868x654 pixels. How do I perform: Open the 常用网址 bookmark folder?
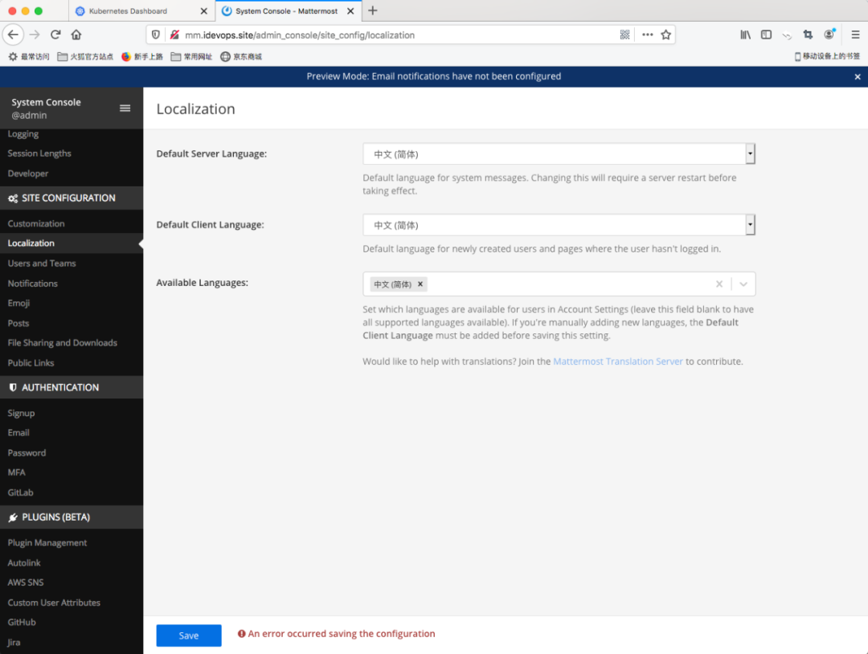[x=191, y=56]
